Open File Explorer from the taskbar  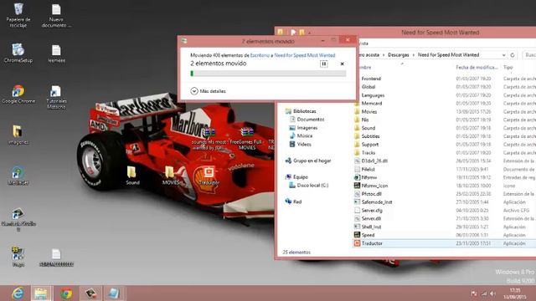pos(41,293)
